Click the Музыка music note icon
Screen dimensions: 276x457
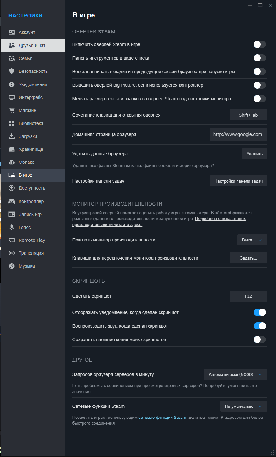point(12,266)
